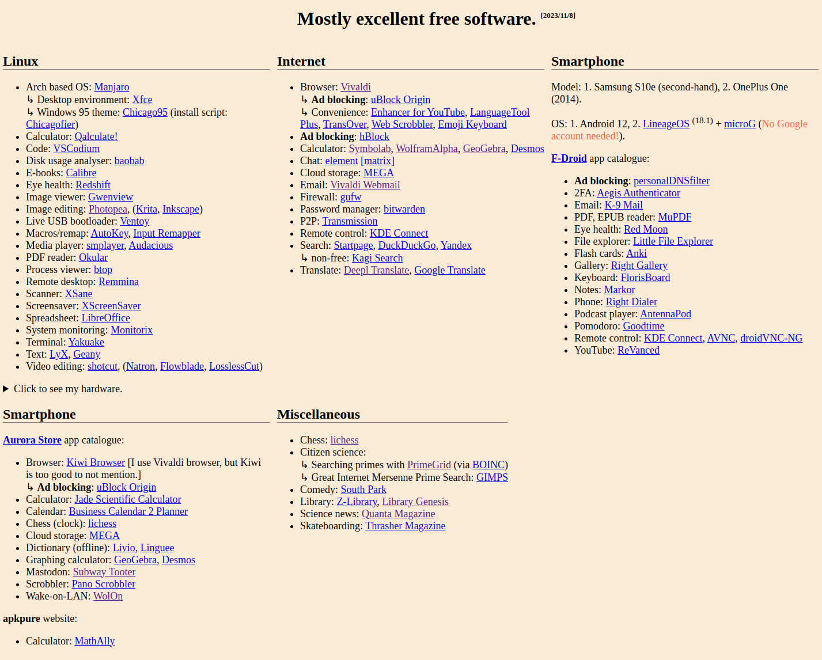Open the VSCodium link
This screenshot has width=822, height=660.
pyautogui.click(x=77, y=149)
